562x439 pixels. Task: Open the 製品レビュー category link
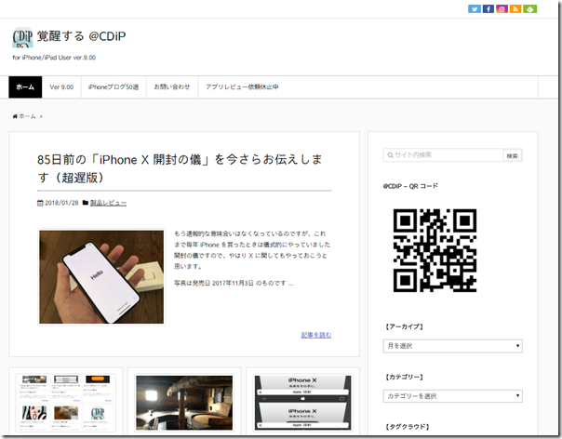coord(108,203)
